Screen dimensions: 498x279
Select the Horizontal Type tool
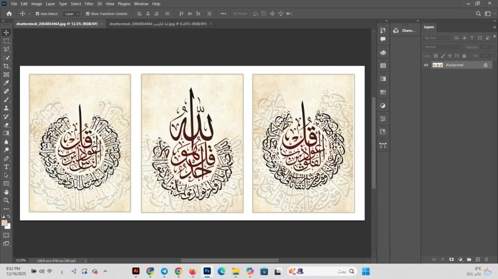(6, 167)
